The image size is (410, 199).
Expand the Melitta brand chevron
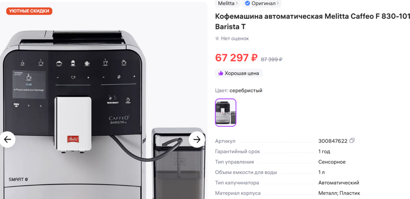click(x=237, y=4)
